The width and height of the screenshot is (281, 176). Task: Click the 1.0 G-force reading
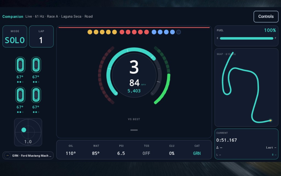tap(28, 142)
